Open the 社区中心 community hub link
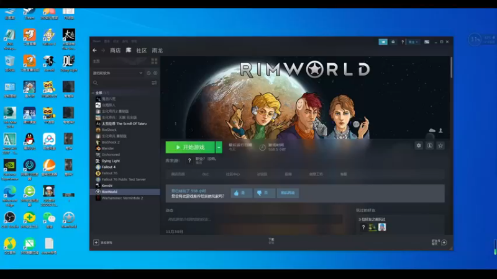The height and width of the screenshot is (279, 497). click(232, 174)
